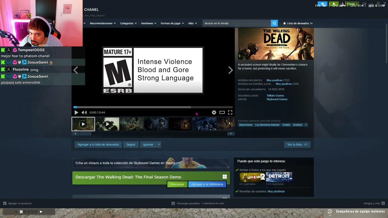The width and height of the screenshot is (388, 218).
Task: Click Agregar a tu lista de deseados
Action: (x=98, y=144)
